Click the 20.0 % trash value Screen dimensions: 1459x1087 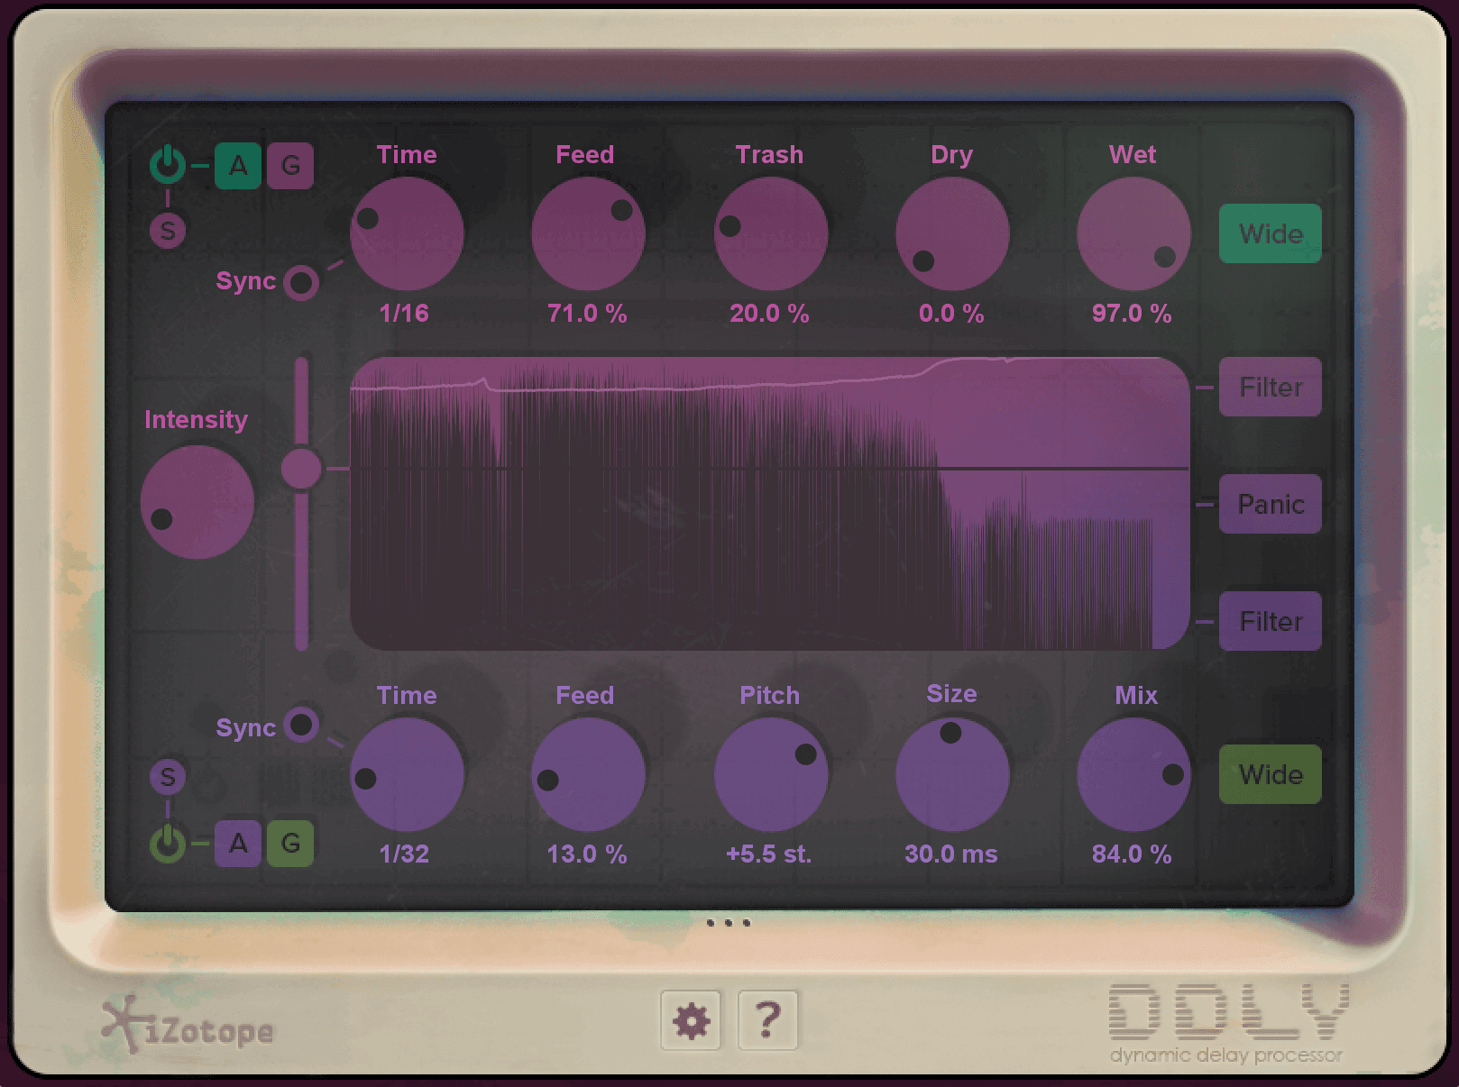pos(769,314)
